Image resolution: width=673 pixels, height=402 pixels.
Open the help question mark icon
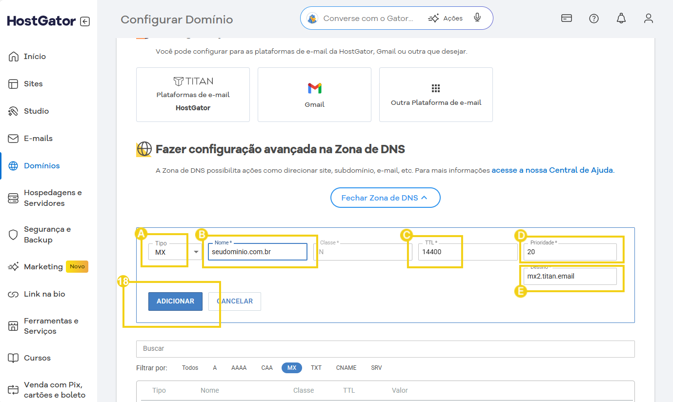tap(593, 19)
